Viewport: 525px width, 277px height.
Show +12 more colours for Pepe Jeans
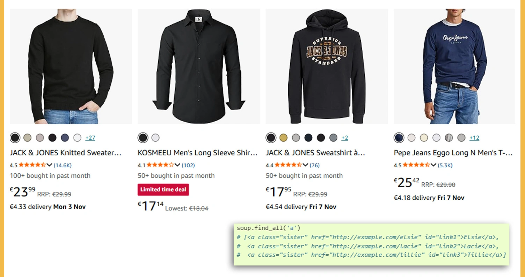tap(474, 138)
